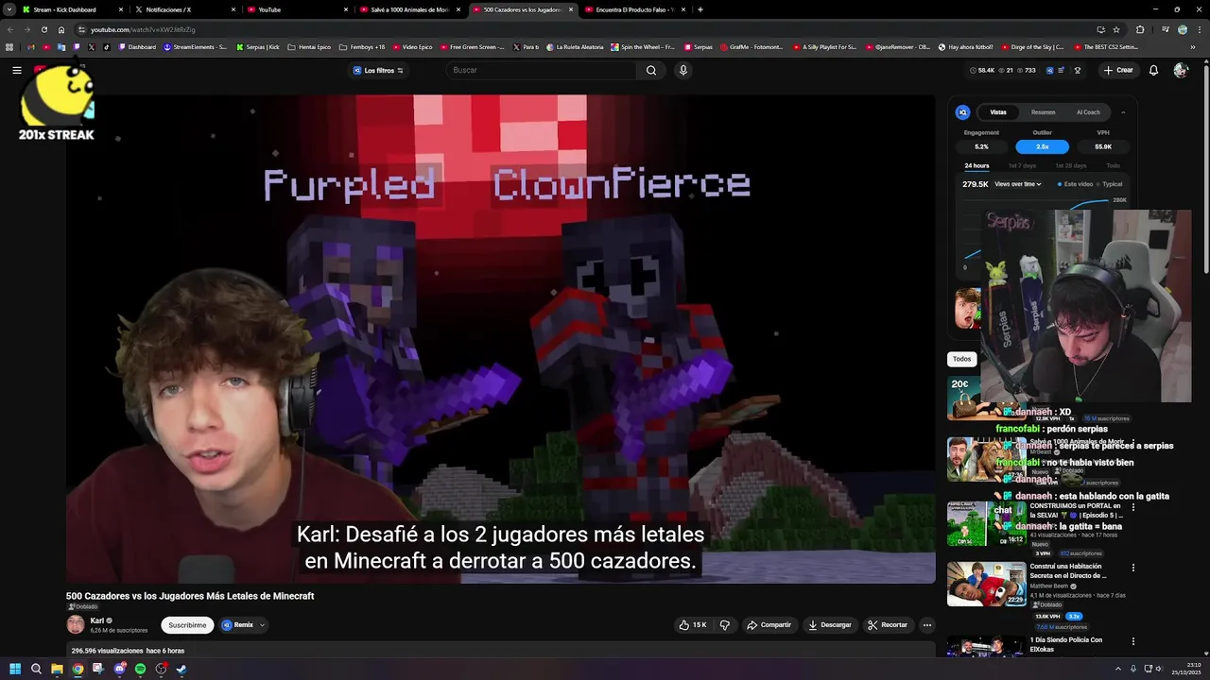The width and height of the screenshot is (1210, 680).
Task: Share the video with Compartir
Action: pos(769,624)
